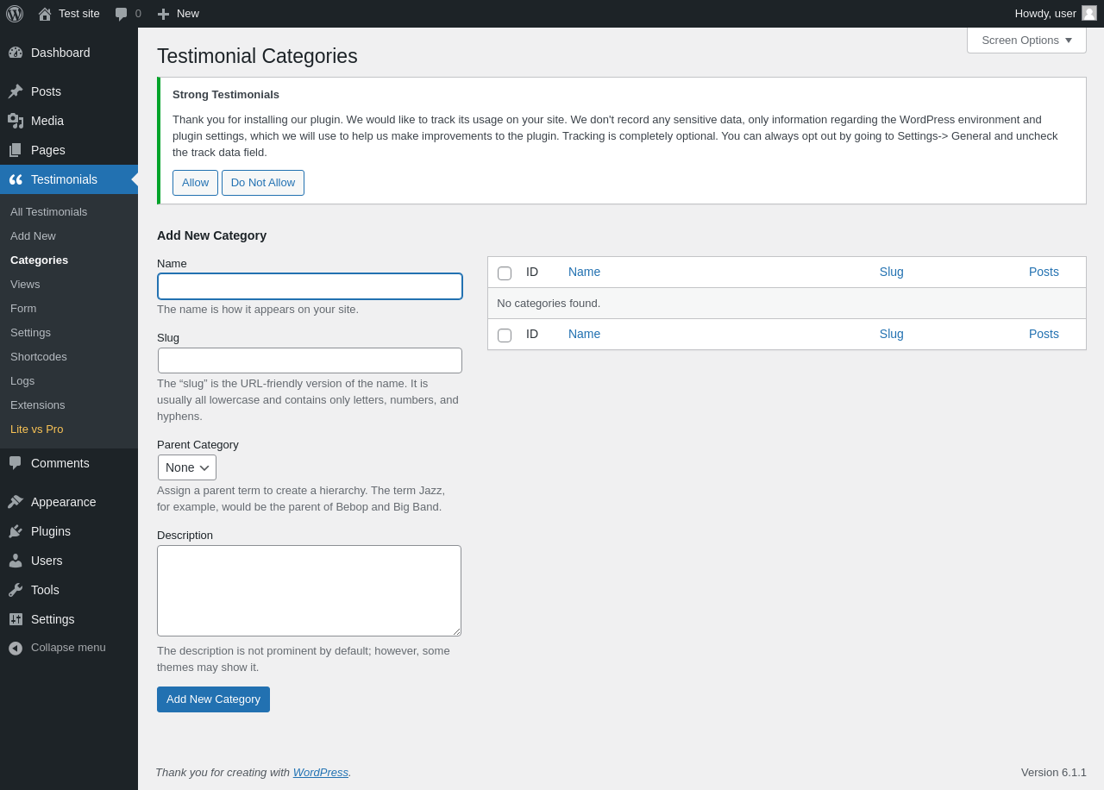Open the comments bubble icon in admin bar
The height and width of the screenshot is (790, 1104).
[122, 14]
